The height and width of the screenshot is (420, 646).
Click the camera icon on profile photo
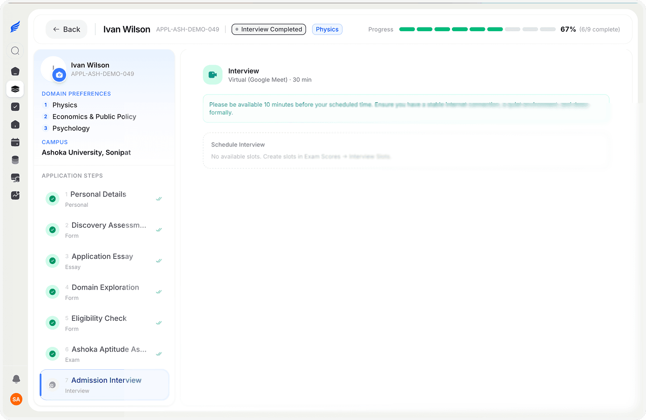pyautogui.click(x=59, y=75)
